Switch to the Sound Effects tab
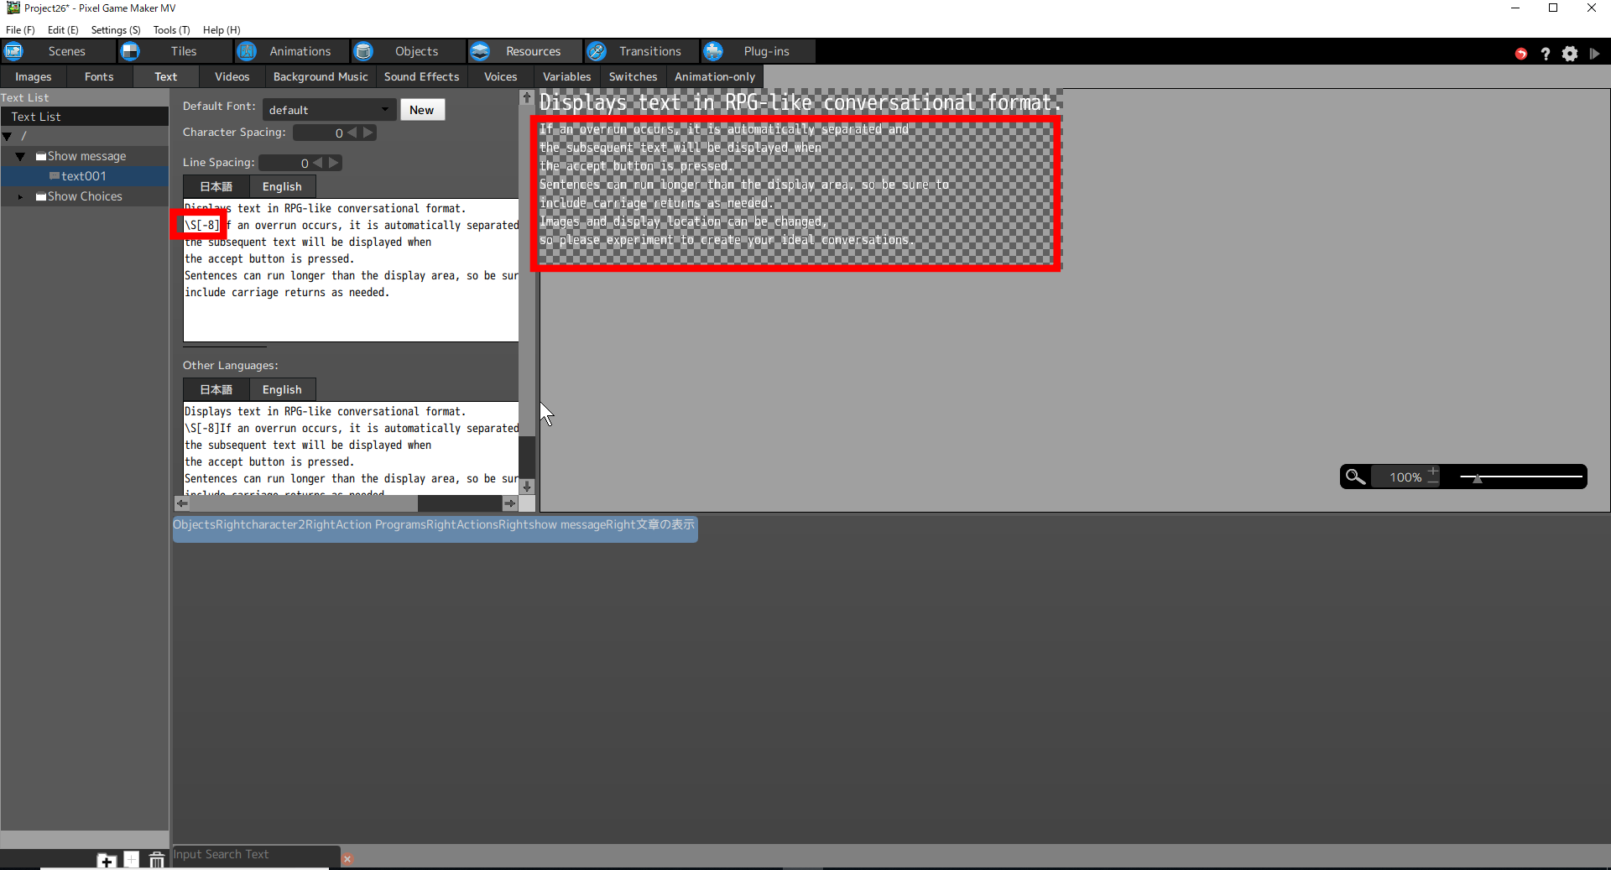Viewport: 1611px width, 870px height. (421, 76)
